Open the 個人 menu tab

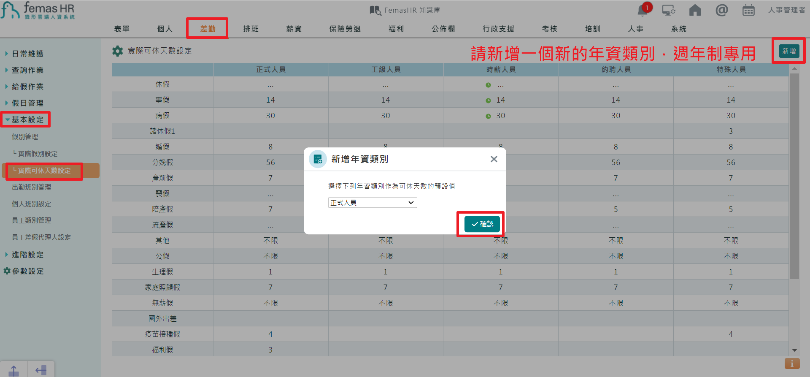tap(165, 29)
